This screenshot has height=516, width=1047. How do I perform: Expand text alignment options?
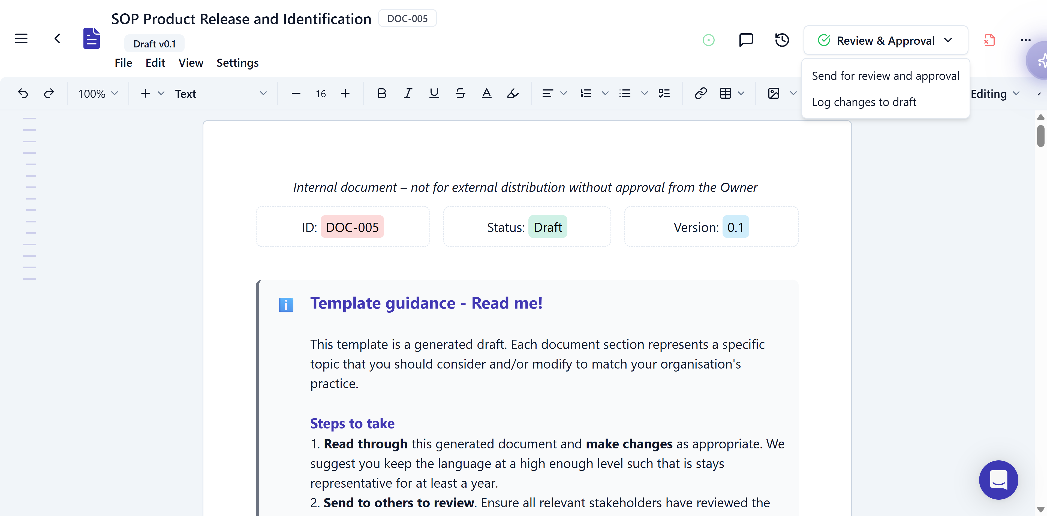(563, 93)
